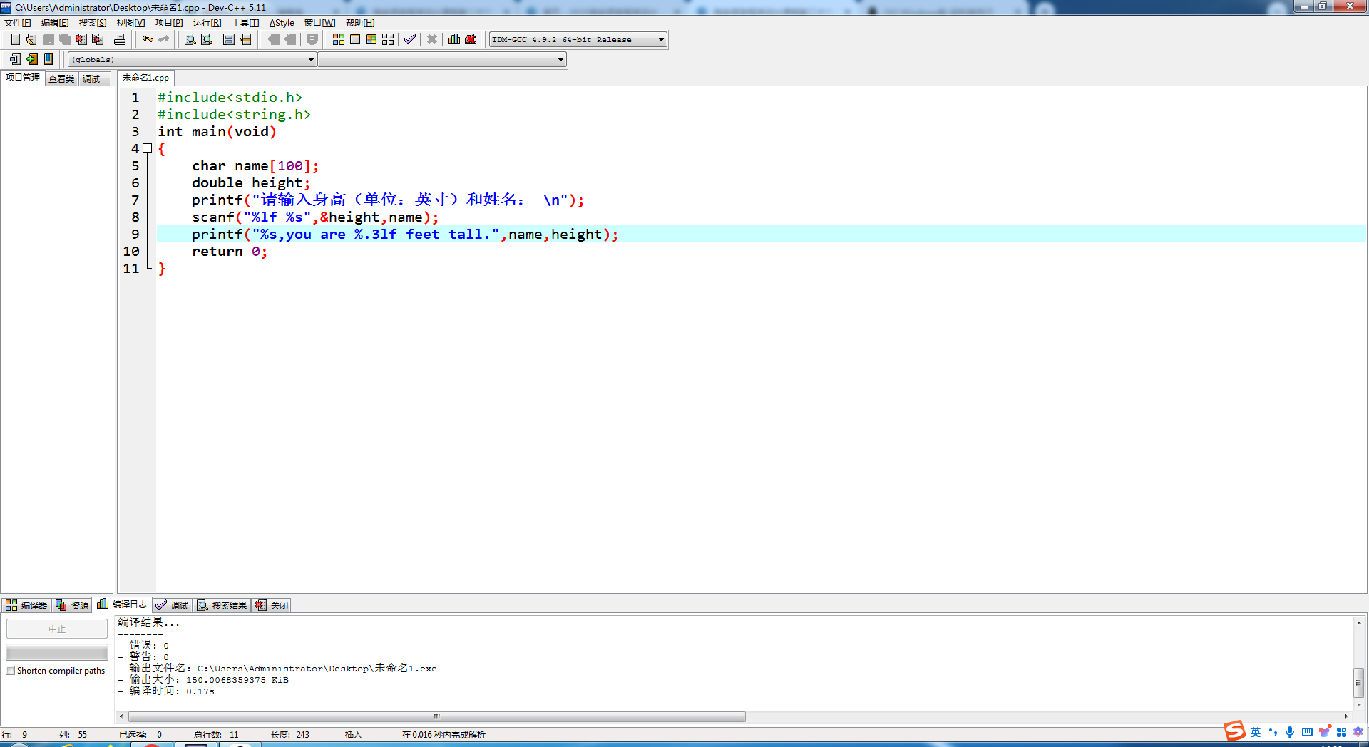
Task: Toggle Sogou punctuation mode
Action: pyautogui.click(x=1273, y=732)
